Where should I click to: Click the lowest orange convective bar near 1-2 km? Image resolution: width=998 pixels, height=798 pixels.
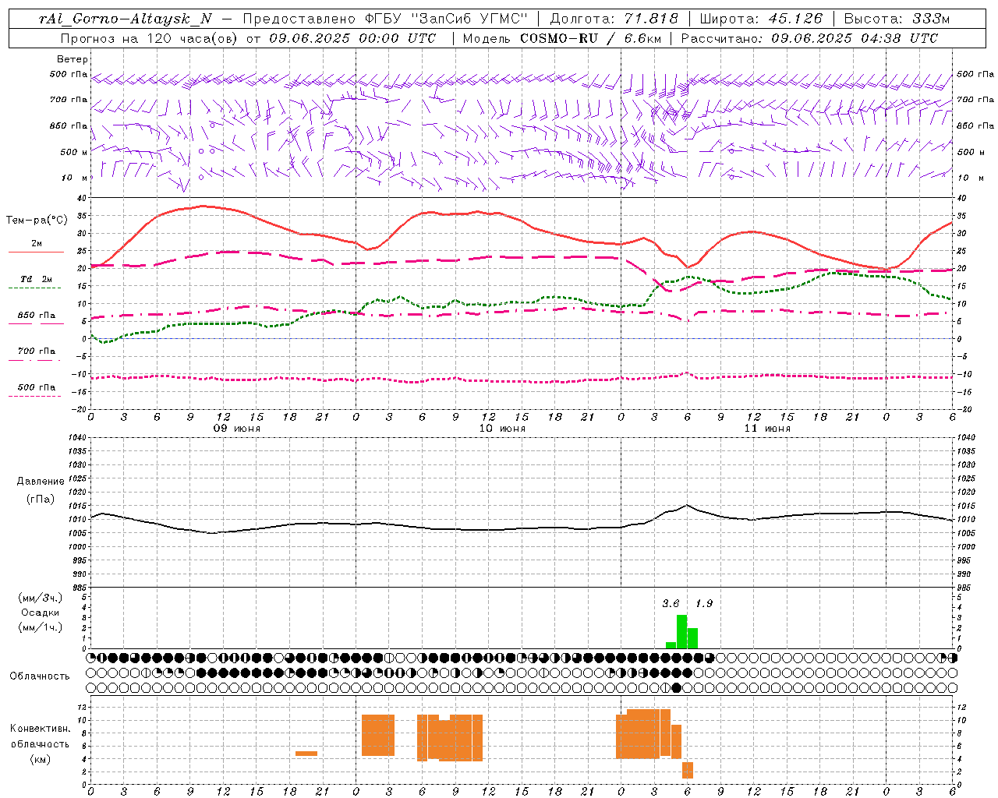(x=688, y=770)
